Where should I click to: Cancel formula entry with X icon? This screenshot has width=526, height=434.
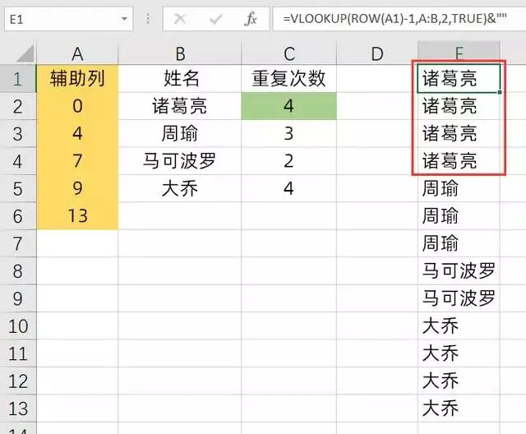[180, 19]
